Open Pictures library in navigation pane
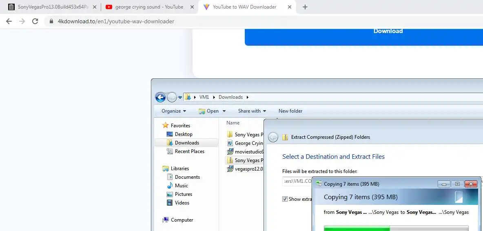Viewport: 483px width, 231px height. click(183, 194)
